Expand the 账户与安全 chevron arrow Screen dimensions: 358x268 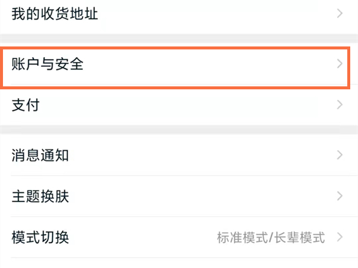(340, 64)
